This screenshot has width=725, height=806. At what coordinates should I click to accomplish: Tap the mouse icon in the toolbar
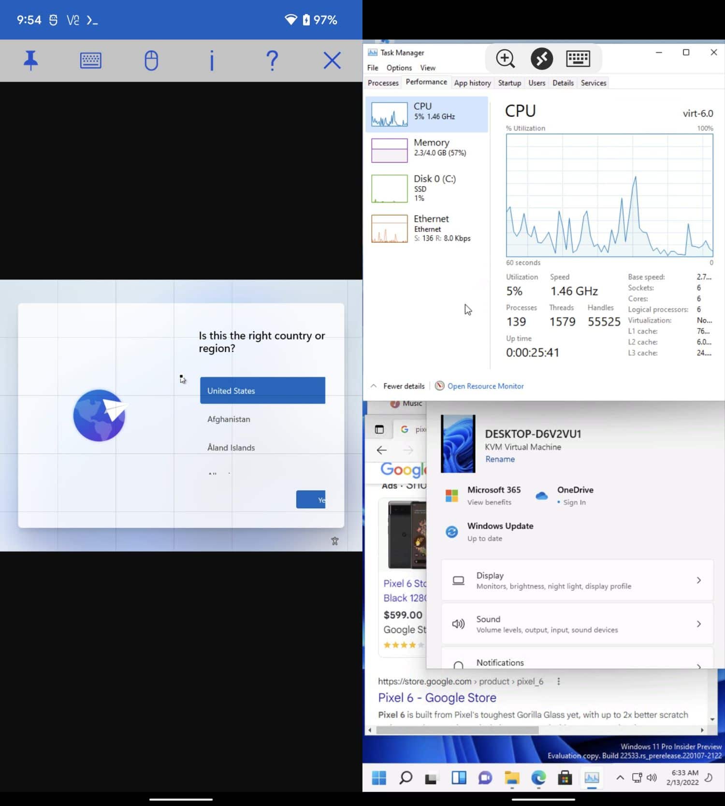(x=151, y=61)
